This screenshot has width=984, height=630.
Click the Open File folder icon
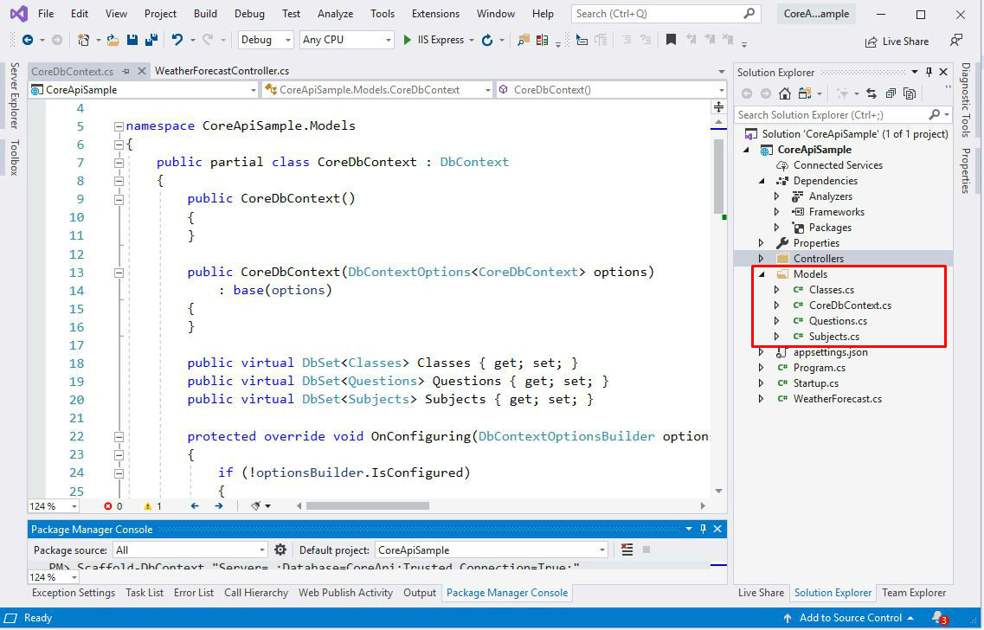(113, 40)
